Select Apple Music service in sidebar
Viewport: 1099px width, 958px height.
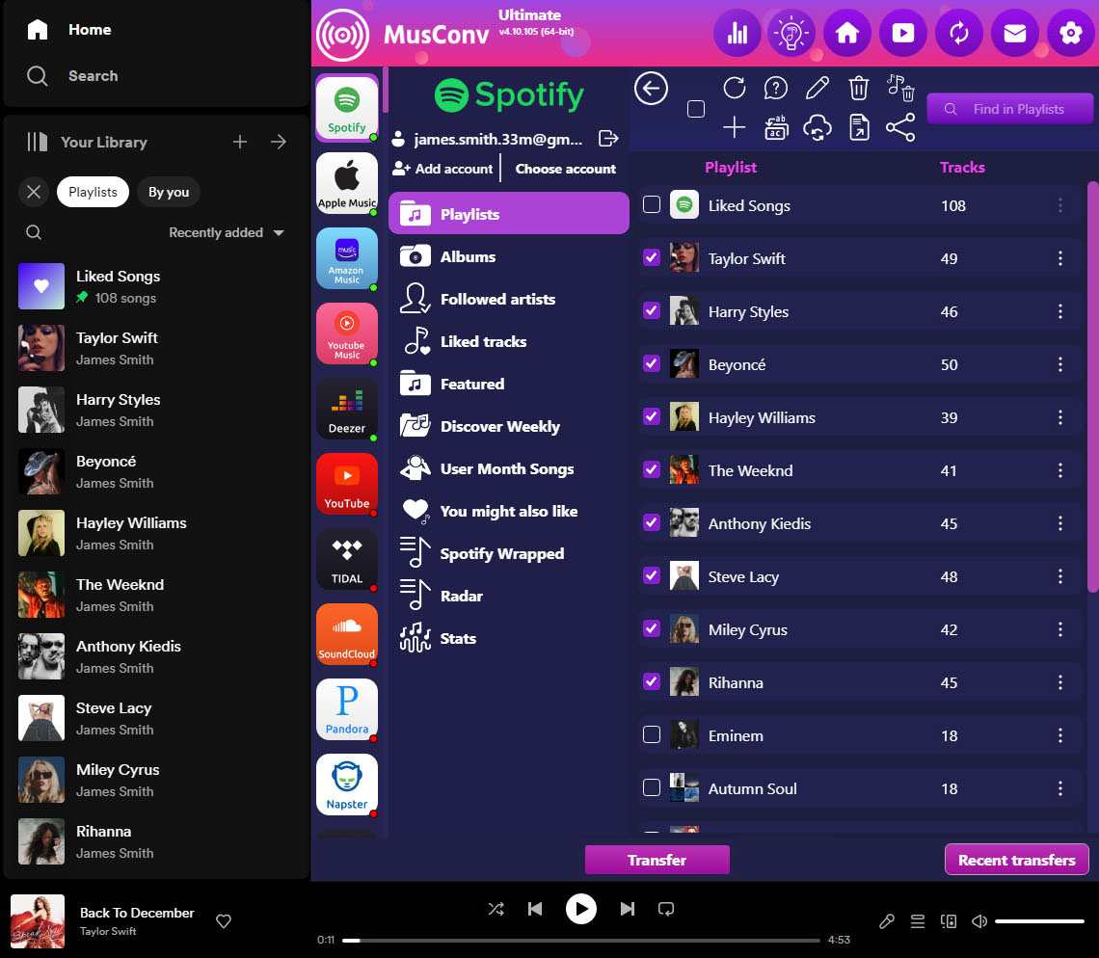[x=347, y=183]
